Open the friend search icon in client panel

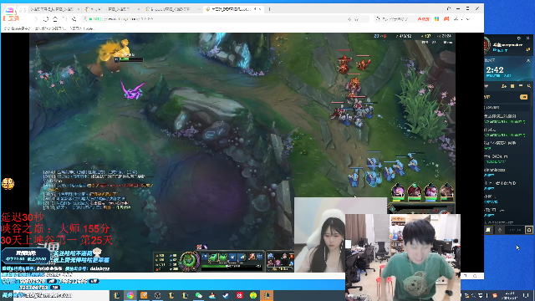point(528,86)
